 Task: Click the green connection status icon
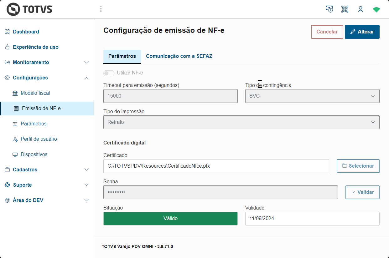click(376, 10)
